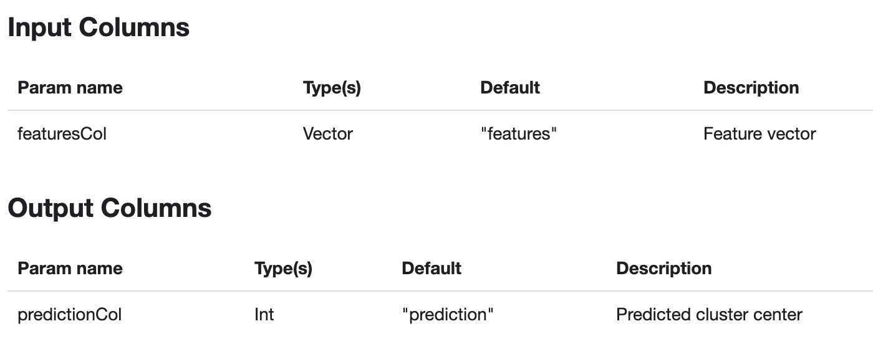Click Param name header in Input table

pyautogui.click(x=70, y=88)
